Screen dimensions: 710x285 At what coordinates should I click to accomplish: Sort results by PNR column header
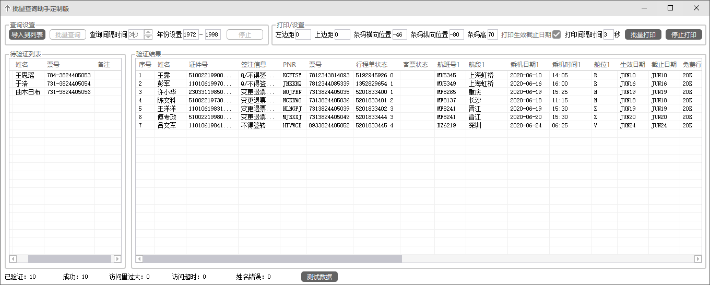pyautogui.click(x=289, y=65)
